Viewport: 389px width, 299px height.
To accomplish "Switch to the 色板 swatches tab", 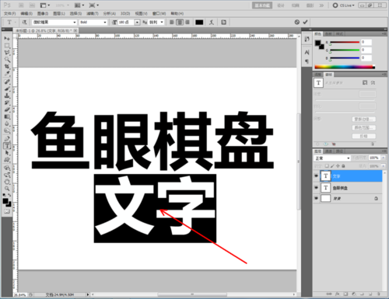I will [x=328, y=34].
